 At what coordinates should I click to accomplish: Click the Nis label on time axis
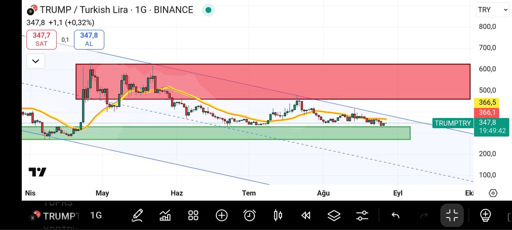30,193
